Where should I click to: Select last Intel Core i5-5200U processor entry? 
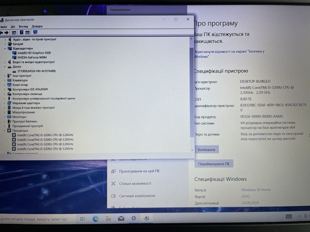[45, 149]
